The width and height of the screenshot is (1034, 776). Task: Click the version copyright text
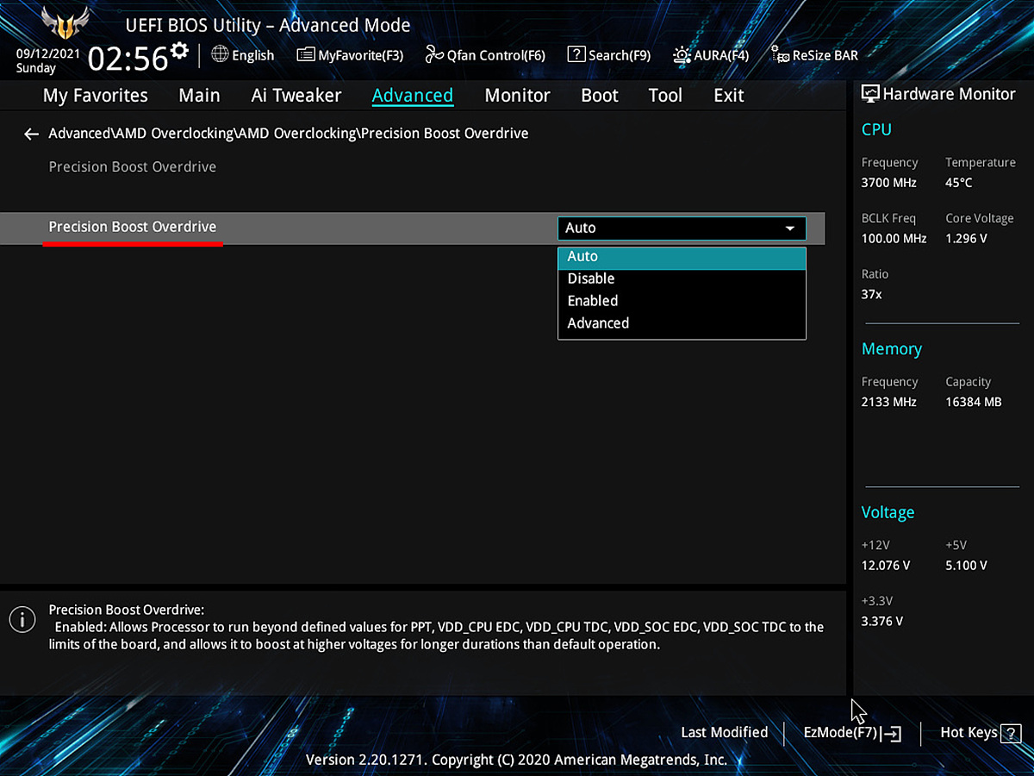point(517,760)
